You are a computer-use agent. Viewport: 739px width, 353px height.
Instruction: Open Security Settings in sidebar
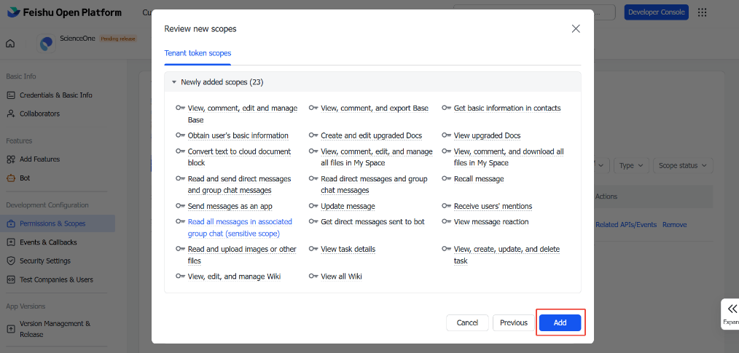click(45, 261)
